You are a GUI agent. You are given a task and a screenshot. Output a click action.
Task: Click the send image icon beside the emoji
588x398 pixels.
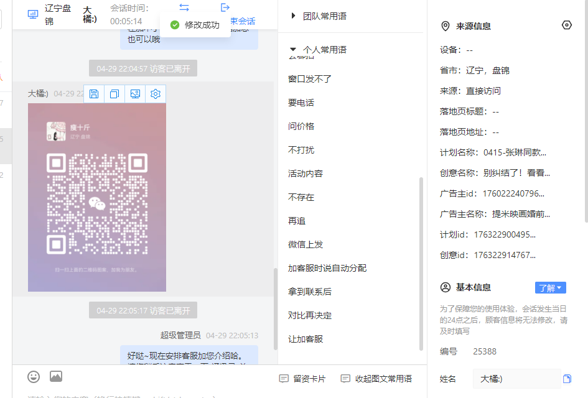point(56,376)
